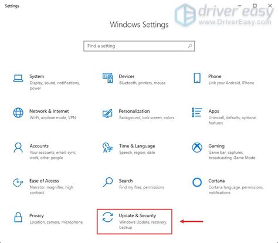Click the Update & Security arrows icon

(x=108, y=217)
